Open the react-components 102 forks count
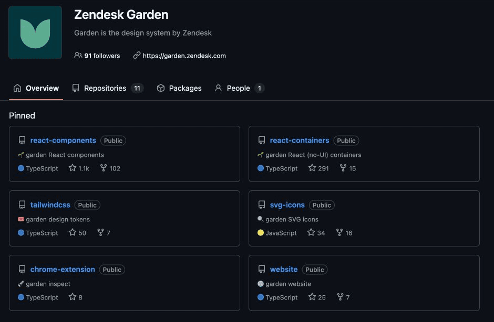The height and width of the screenshot is (322, 494). click(115, 168)
